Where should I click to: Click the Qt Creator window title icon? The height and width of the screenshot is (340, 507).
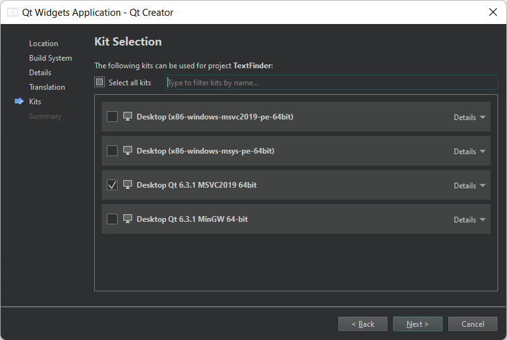pos(13,12)
